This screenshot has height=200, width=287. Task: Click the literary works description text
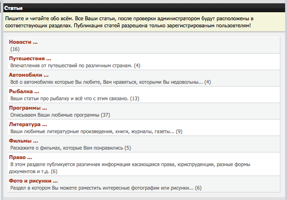[x=96, y=131]
